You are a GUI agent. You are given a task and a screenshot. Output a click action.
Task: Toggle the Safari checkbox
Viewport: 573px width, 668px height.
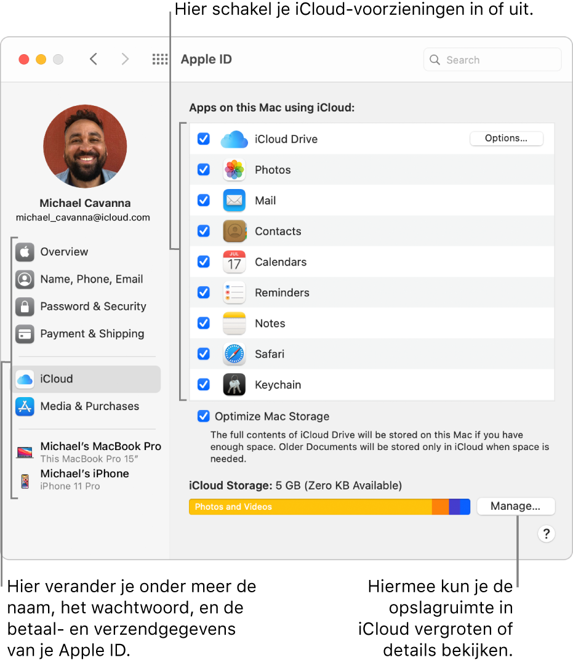204,353
